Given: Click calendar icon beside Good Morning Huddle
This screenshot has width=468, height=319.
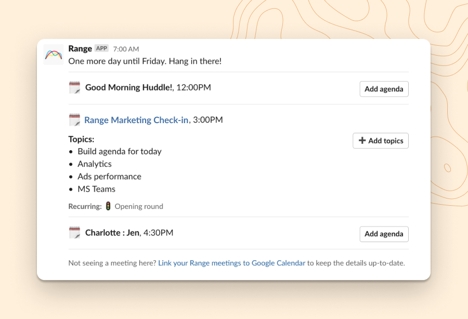Looking at the screenshot, I should pos(74,87).
